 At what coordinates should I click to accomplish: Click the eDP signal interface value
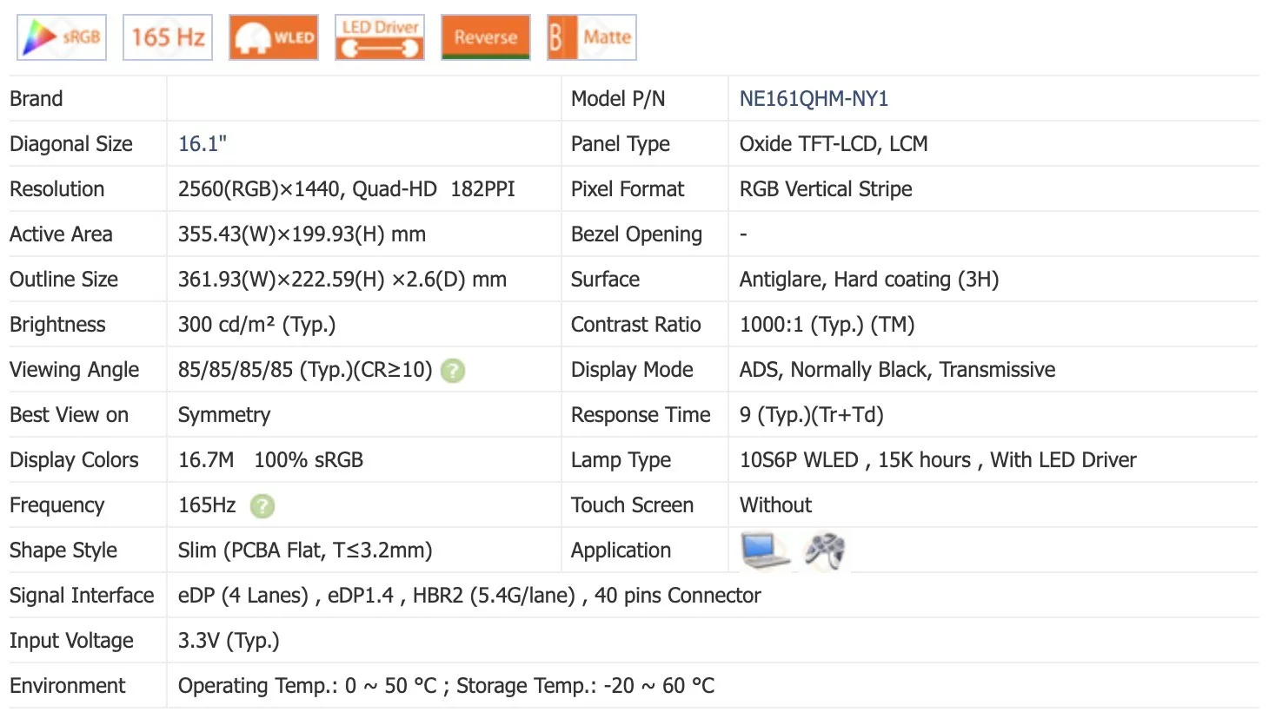pos(469,596)
